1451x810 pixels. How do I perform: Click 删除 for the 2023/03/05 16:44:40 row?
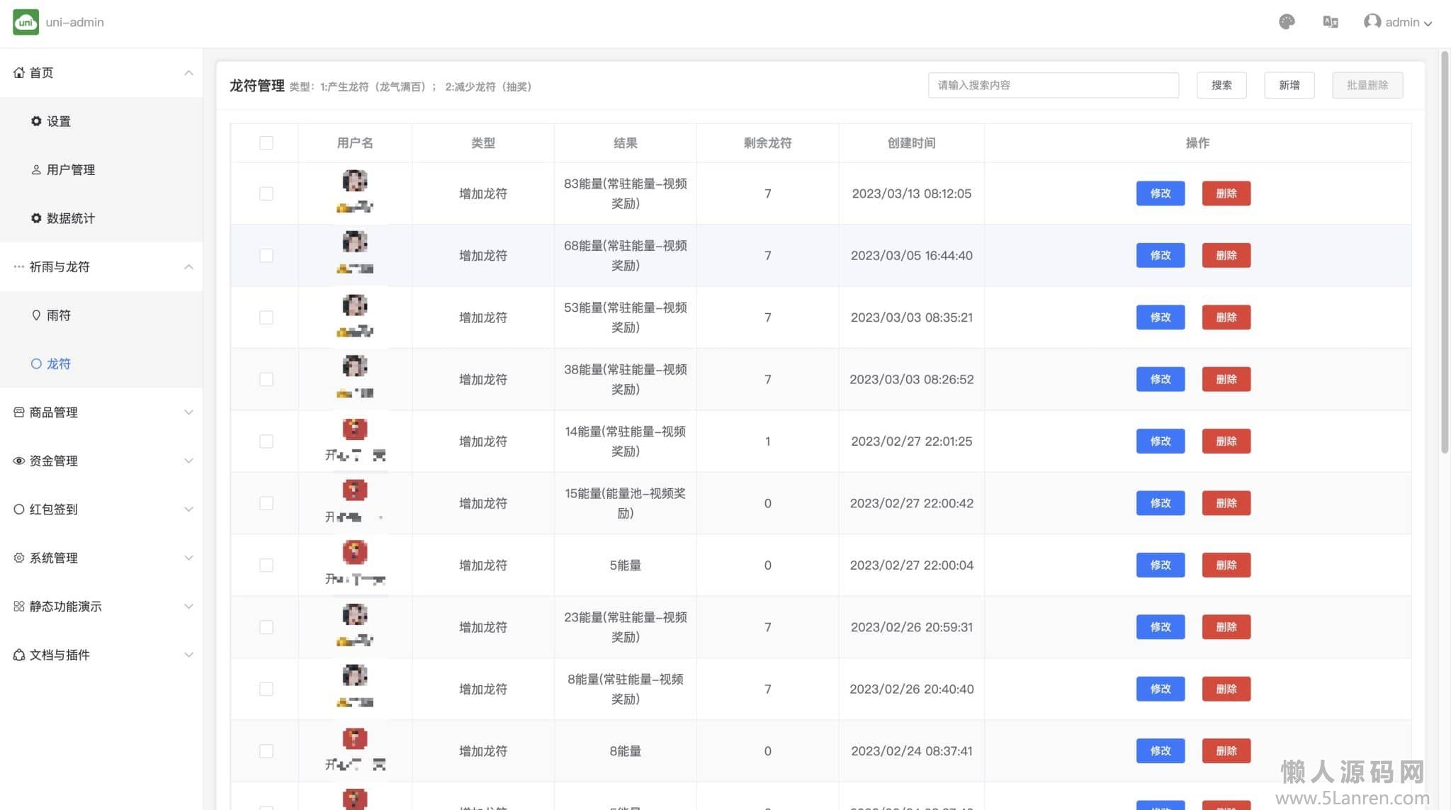pyautogui.click(x=1226, y=255)
